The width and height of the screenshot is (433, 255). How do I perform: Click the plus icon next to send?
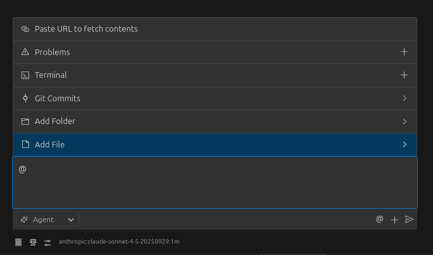(394, 220)
